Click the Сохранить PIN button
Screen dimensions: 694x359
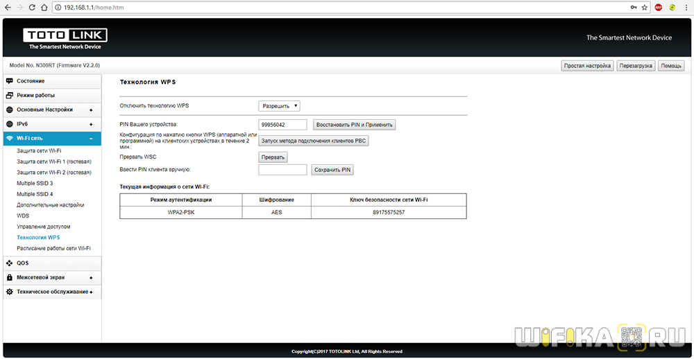tap(332, 170)
